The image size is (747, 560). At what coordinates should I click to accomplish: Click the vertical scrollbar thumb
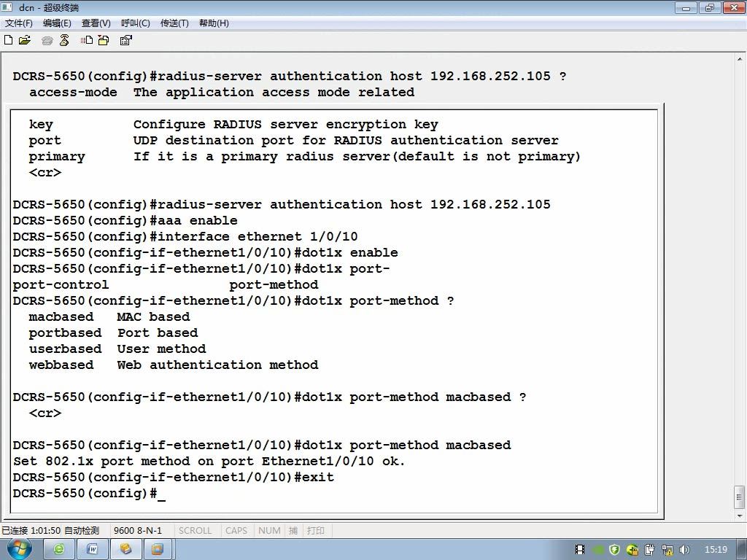[740, 497]
